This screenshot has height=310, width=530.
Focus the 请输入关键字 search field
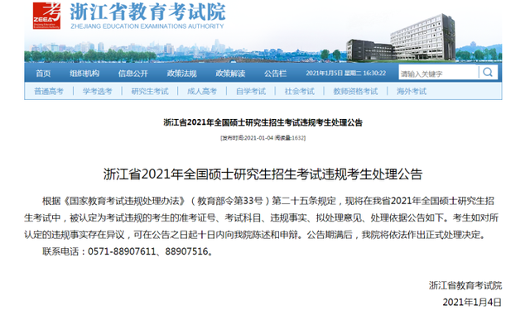439,73
